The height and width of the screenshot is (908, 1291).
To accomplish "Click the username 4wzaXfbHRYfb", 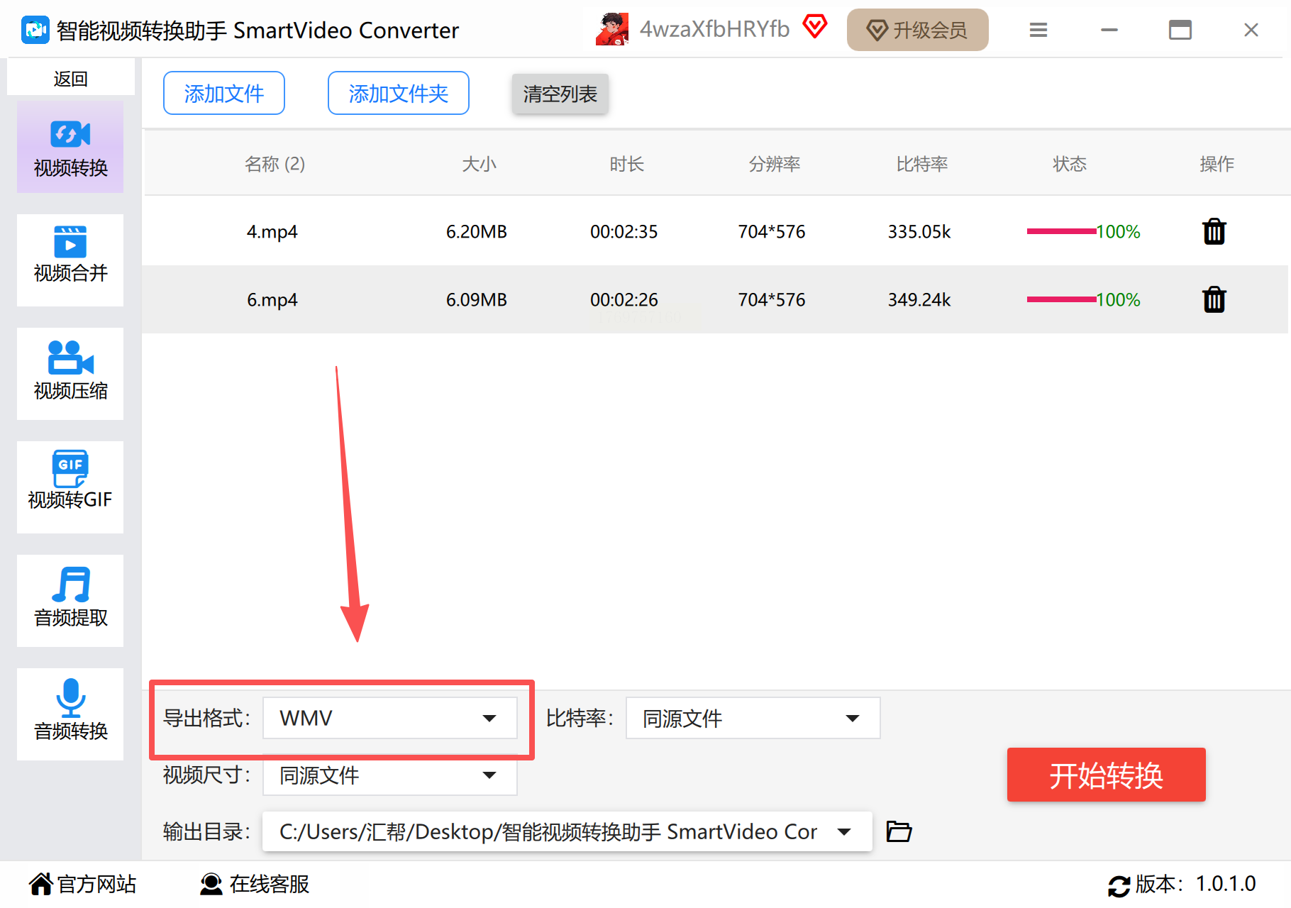I will coord(714,29).
